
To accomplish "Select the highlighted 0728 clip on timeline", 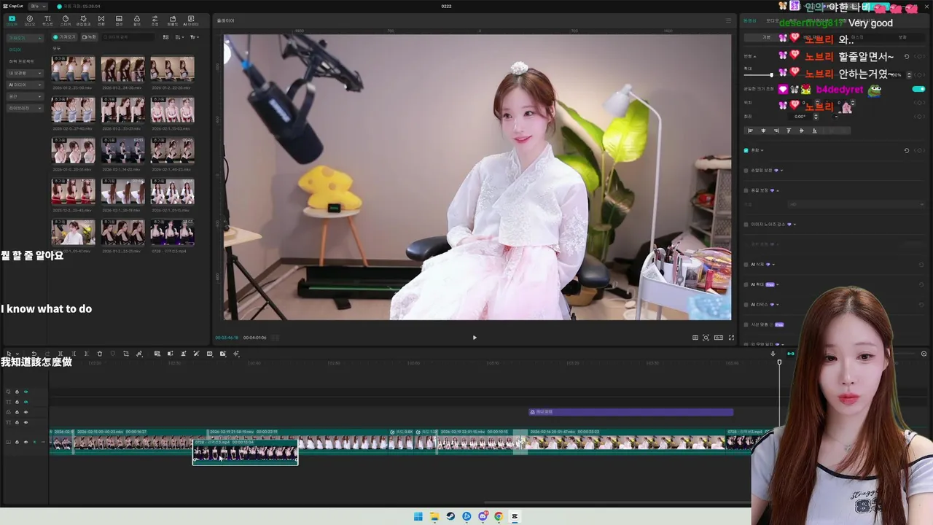I will (x=245, y=451).
